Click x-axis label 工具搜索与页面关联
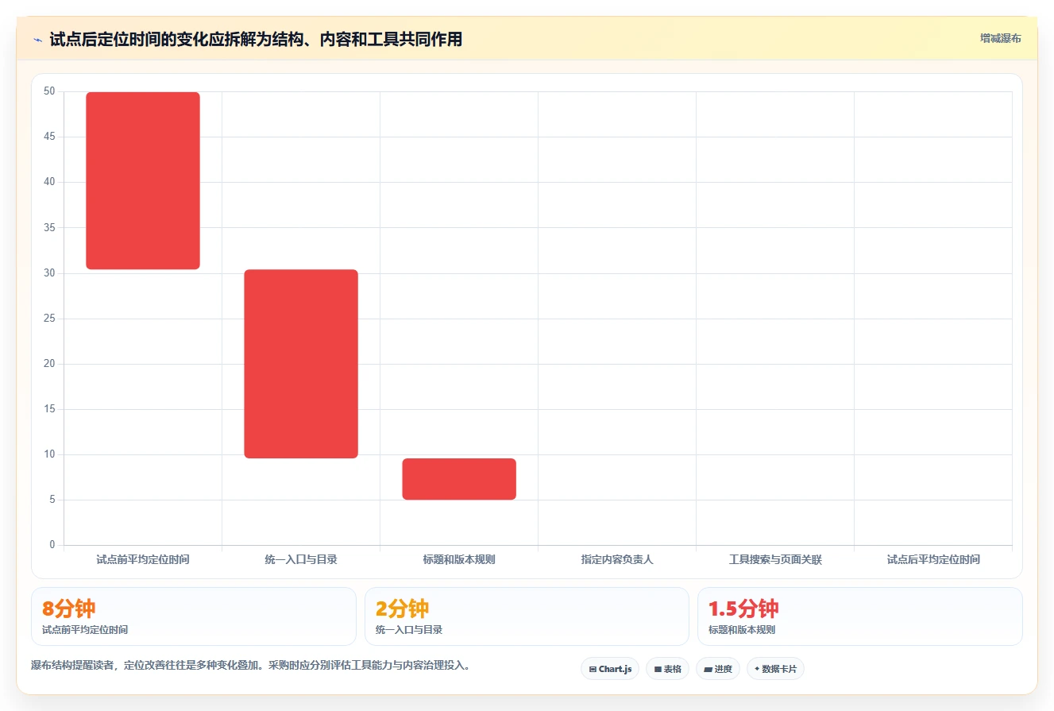 coord(775,559)
